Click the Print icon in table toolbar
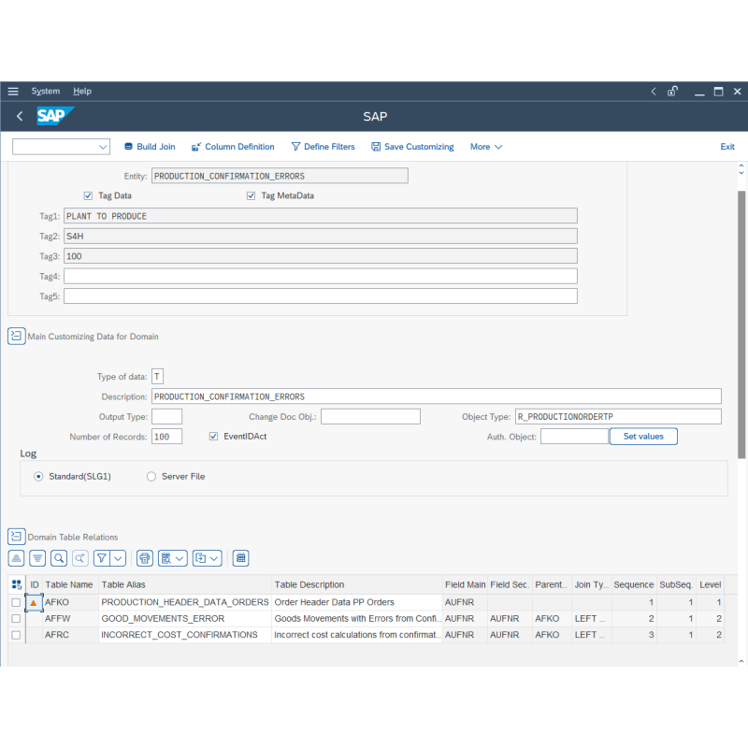The image size is (748, 748). tap(145, 557)
